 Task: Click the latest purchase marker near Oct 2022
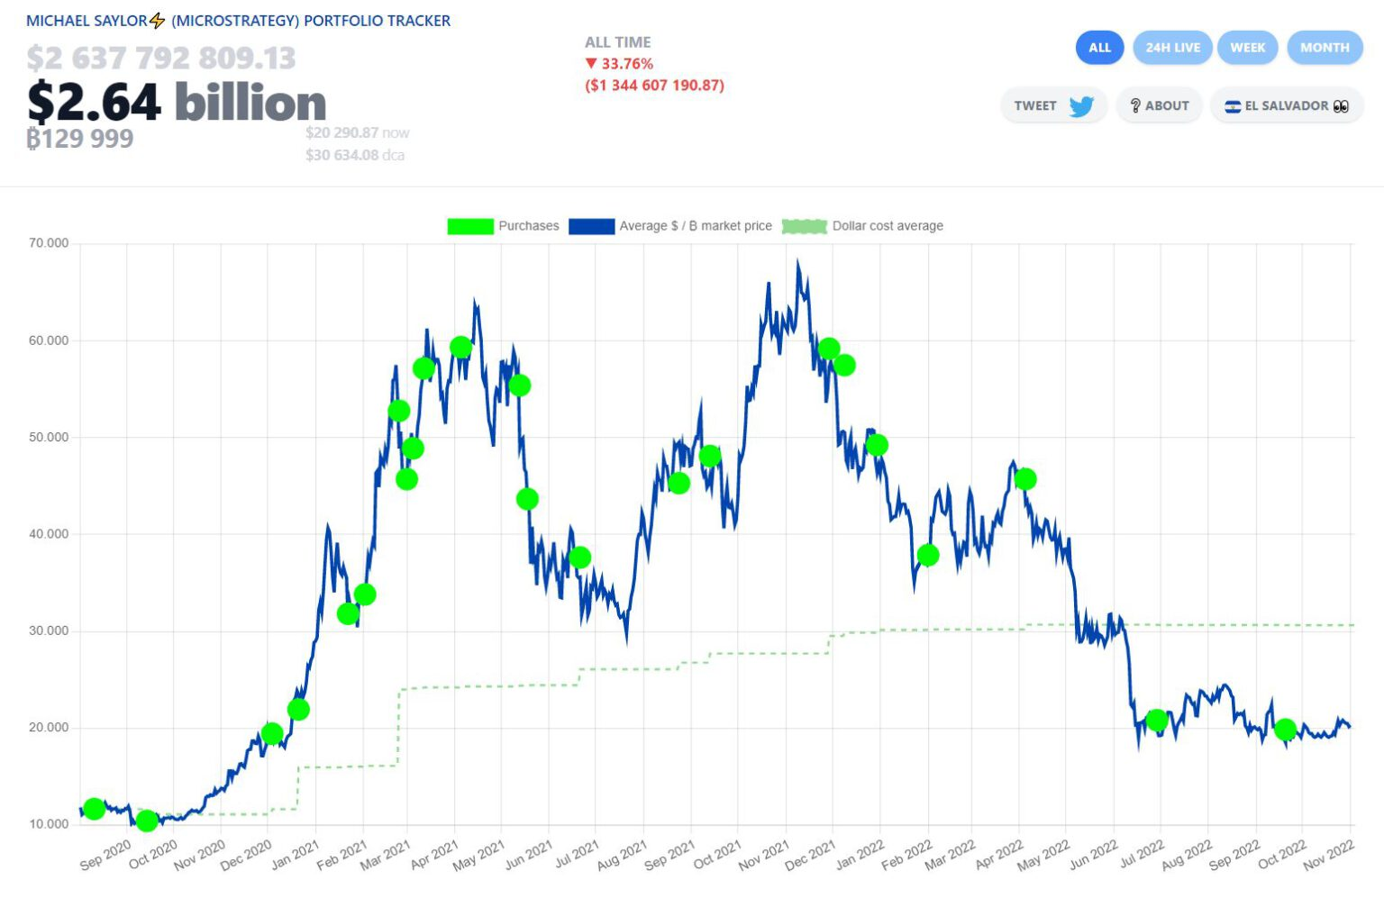point(1285,730)
